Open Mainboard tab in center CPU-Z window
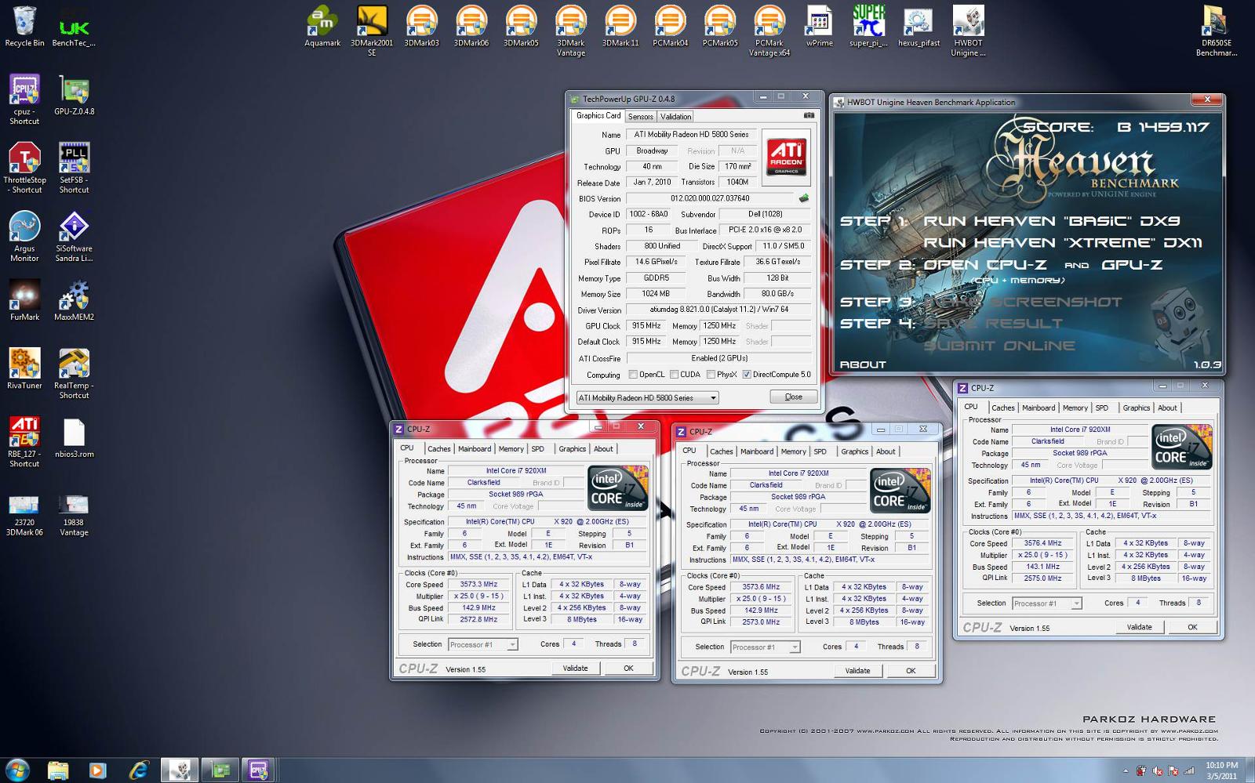1255x783 pixels. pos(757,451)
